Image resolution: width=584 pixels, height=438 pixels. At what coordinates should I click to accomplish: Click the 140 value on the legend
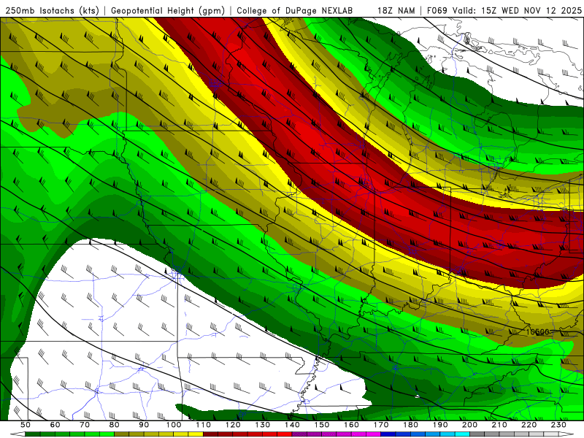coord(292,425)
